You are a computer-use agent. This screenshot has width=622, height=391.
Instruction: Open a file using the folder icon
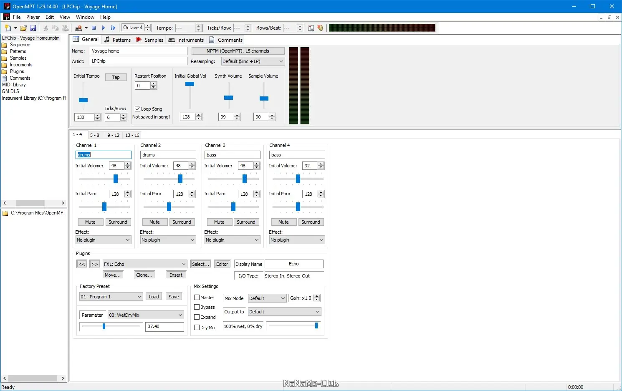(23, 28)
